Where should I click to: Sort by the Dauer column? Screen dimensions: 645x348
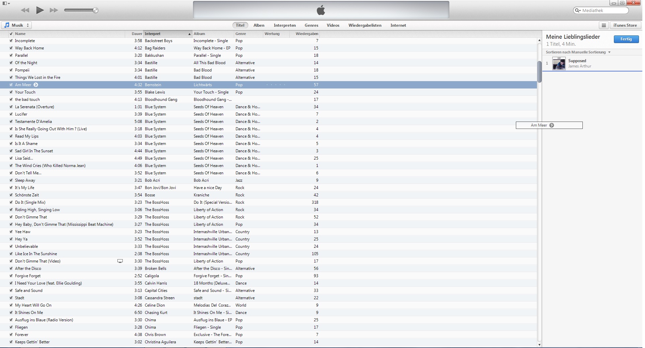[x=134, y=34]
